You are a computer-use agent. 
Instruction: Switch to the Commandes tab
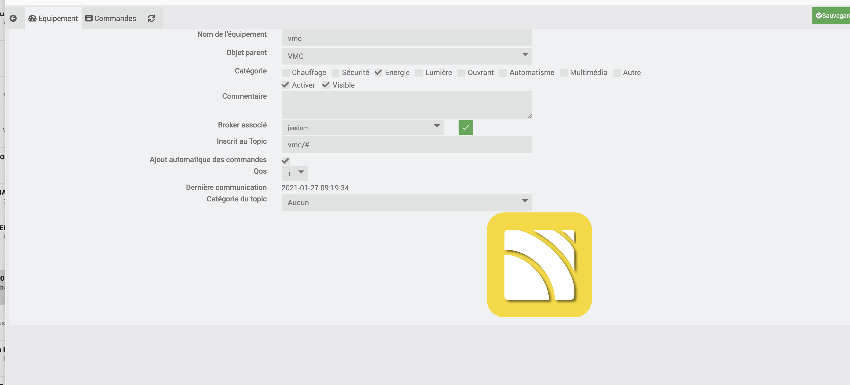(x=111, y=18)
